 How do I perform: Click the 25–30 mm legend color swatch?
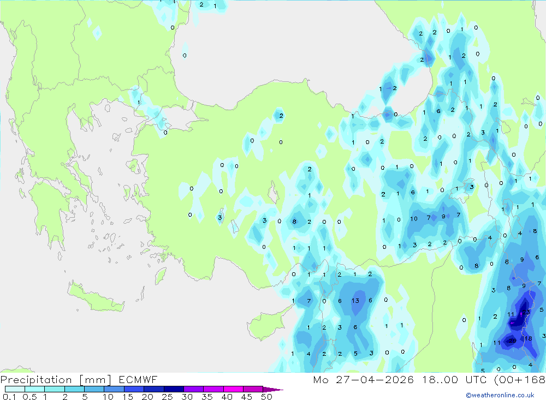174,389
